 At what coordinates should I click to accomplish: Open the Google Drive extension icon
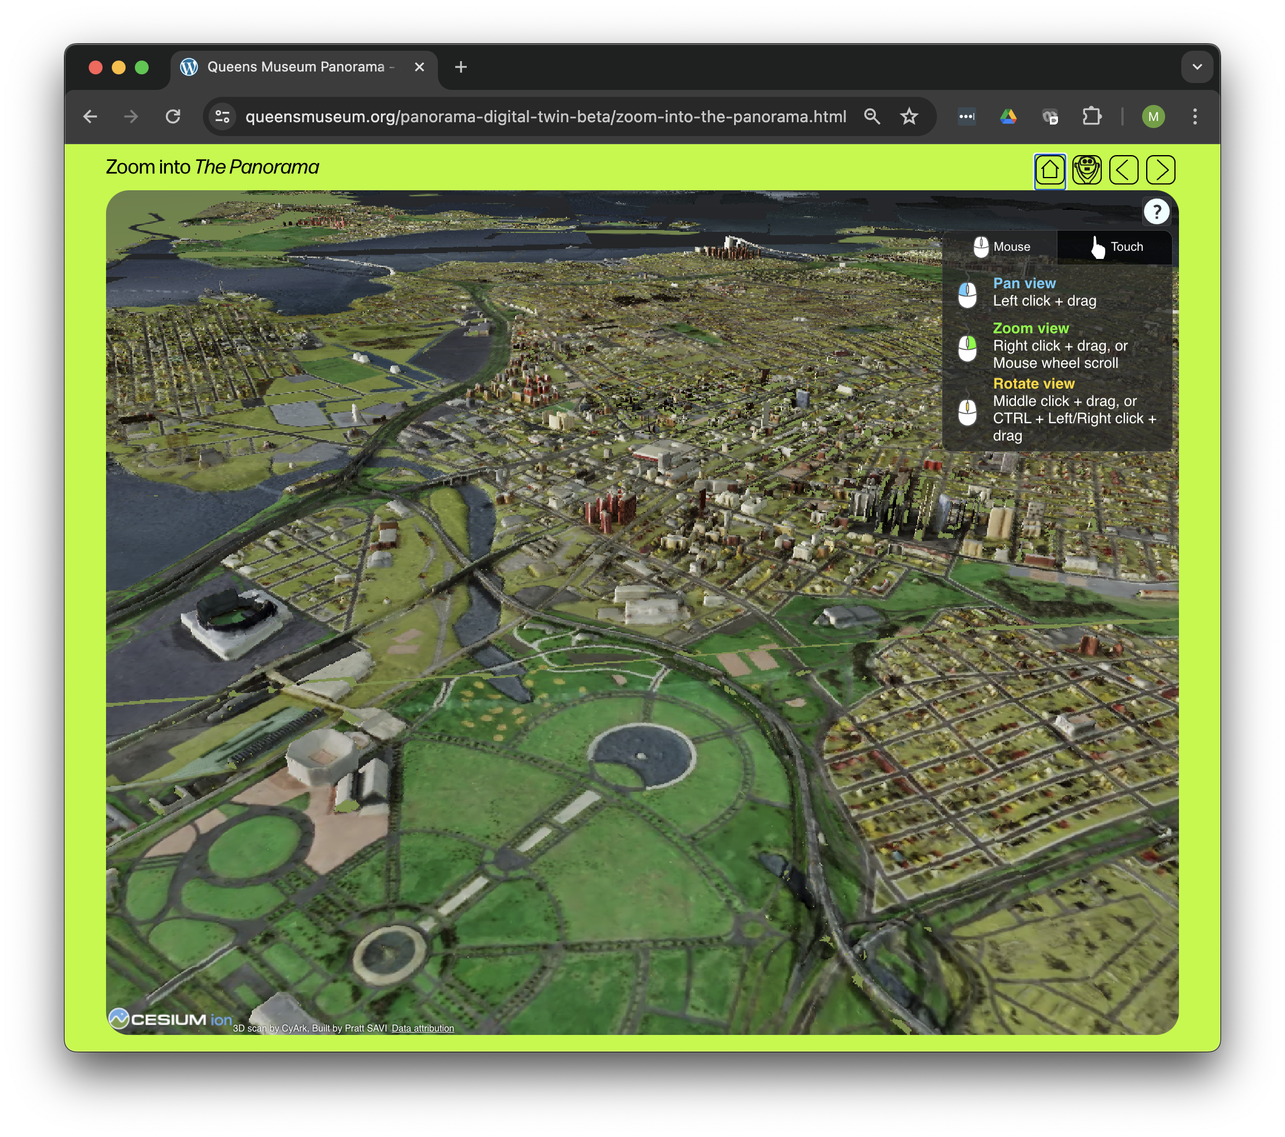[x=1008, y=117]
